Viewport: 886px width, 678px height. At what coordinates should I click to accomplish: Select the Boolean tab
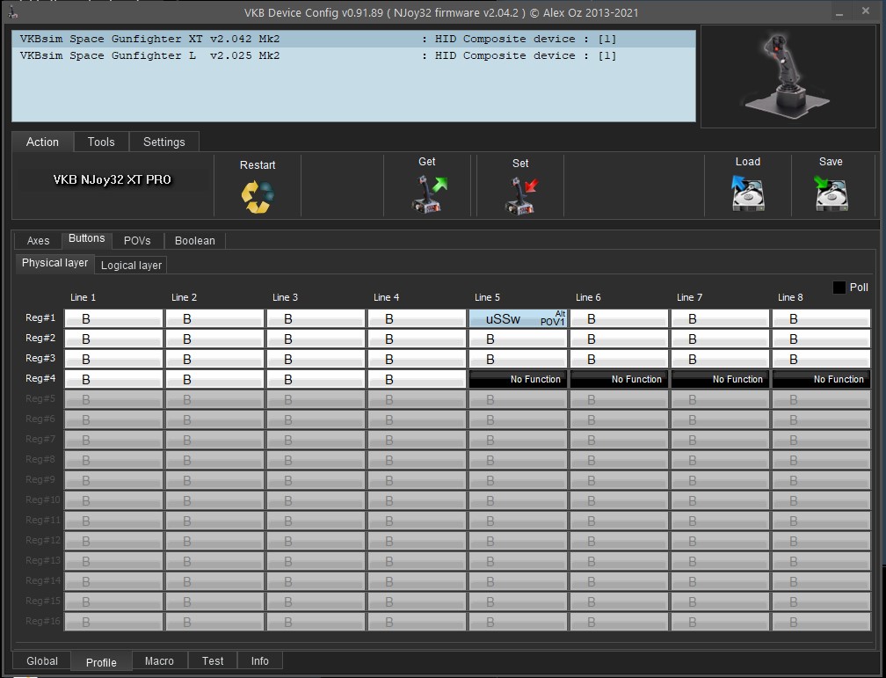[194, 240]
